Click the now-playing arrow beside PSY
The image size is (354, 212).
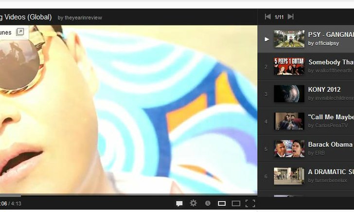tap(267, 39)
